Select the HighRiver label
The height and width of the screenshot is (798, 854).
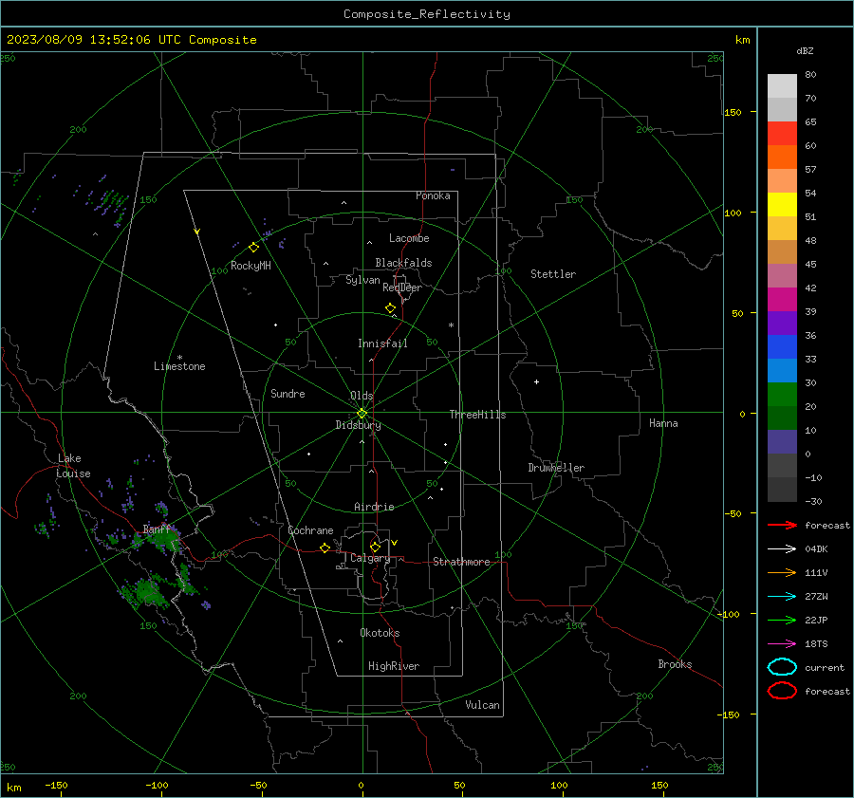point(394,667)
